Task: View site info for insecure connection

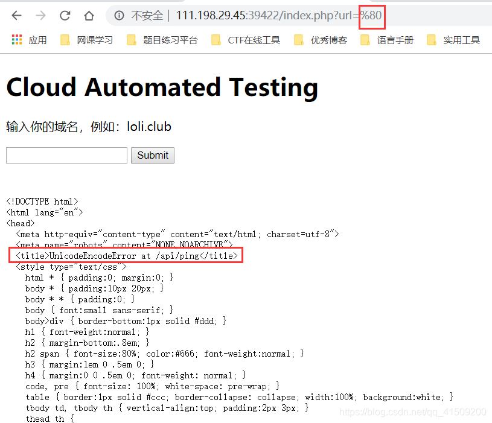Action: (119, 15)
